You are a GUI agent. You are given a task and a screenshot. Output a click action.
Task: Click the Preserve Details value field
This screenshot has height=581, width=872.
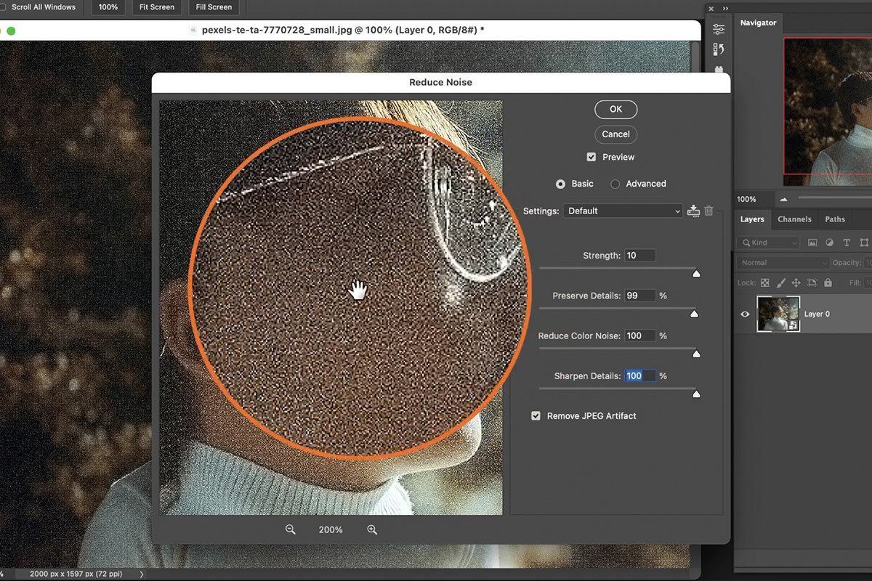tap(639, 296)
